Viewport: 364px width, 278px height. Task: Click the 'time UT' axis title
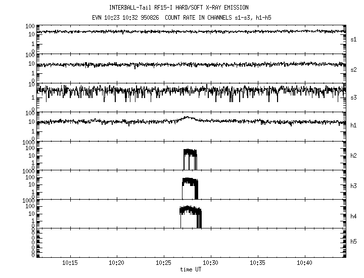point(191,270)
